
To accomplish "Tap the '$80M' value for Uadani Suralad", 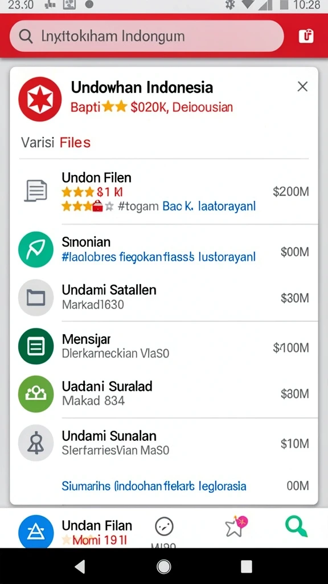I will [x=295, y=394].
